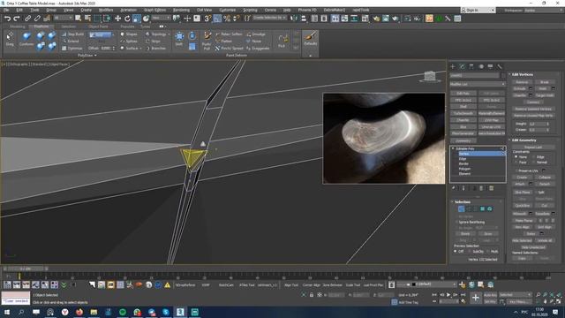
Task: Click the Hide Selected button
Action: tap(522, 240)
